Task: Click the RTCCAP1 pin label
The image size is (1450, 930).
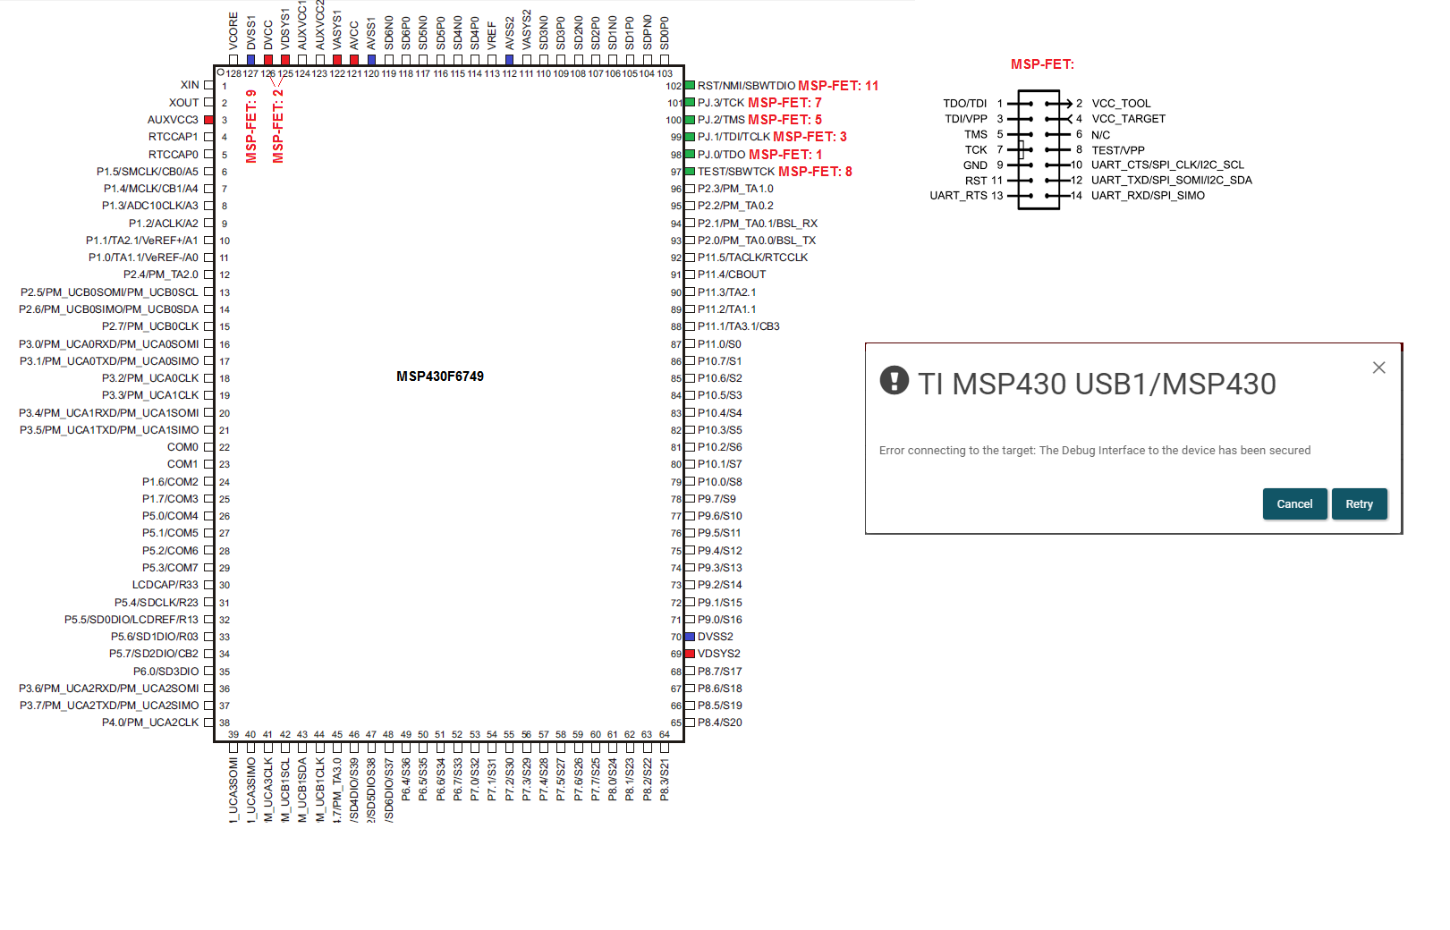Action: pos(174,137)
